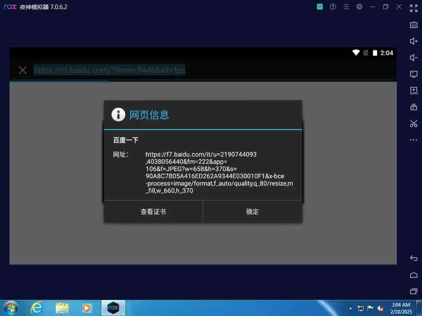The image size is (422, 316).
Task: Select the Nox app taskbar button
Action: tap(113, 308)
